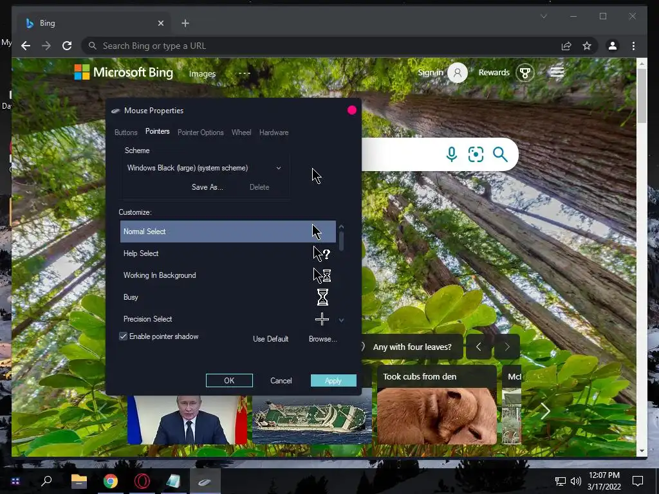Open volume control in system tray

click(576, 481)
